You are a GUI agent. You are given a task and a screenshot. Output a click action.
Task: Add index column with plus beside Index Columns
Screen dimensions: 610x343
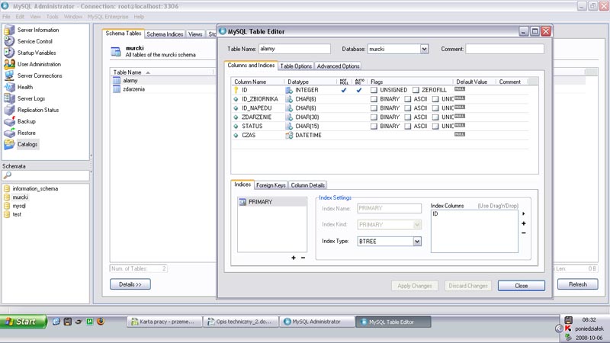(x=524, y=223)
